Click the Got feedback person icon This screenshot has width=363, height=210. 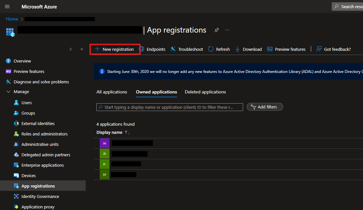(319, 49)
